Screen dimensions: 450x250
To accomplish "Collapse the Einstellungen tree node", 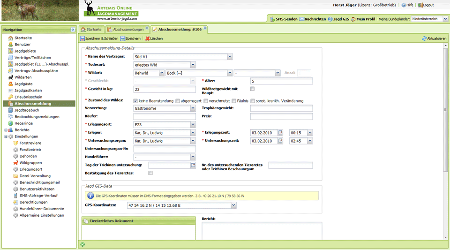I will pos(6,136).
